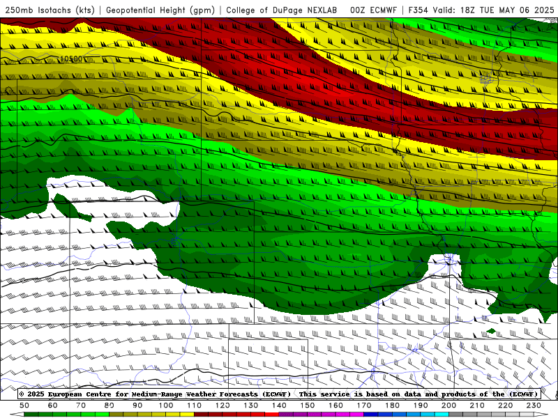Click the "210" value on the color scale
Image resolution: width=558 pixels, height=418 pixels.
click(477, 405)
